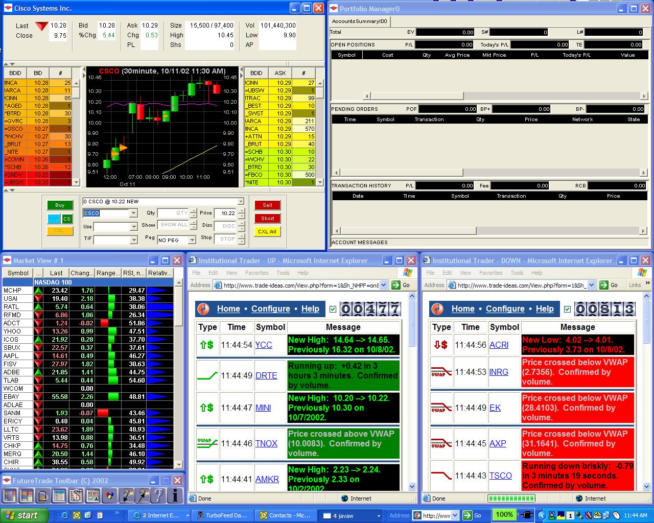Expand the '4 javaw' taskbar group arrow
This screenshot has height=523, width=654.
379,516
